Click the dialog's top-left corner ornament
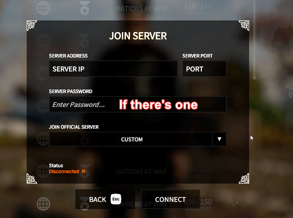The width and height of the screenshot is (293, 218). coord(32,26)
